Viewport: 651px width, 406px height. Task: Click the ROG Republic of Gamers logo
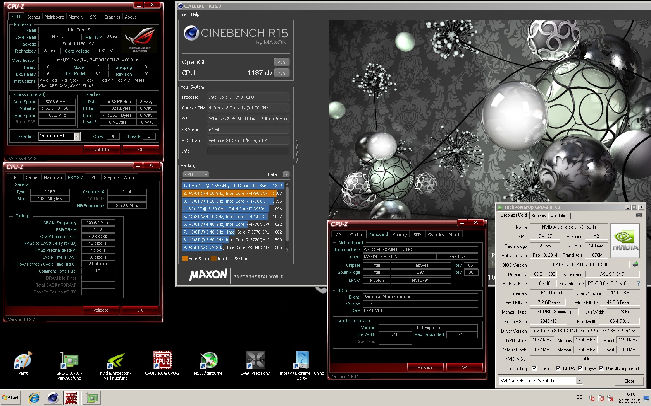click(140, 40)
